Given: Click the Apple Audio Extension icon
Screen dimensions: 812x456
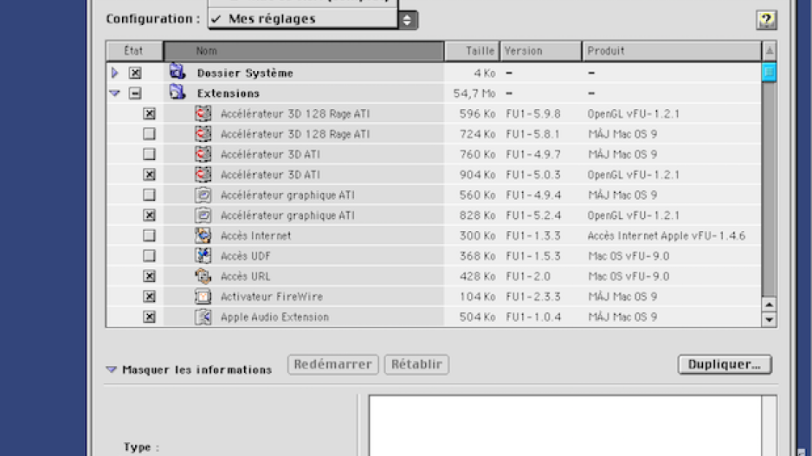Looking at the screenshot, I should click(x=203, y=316).
